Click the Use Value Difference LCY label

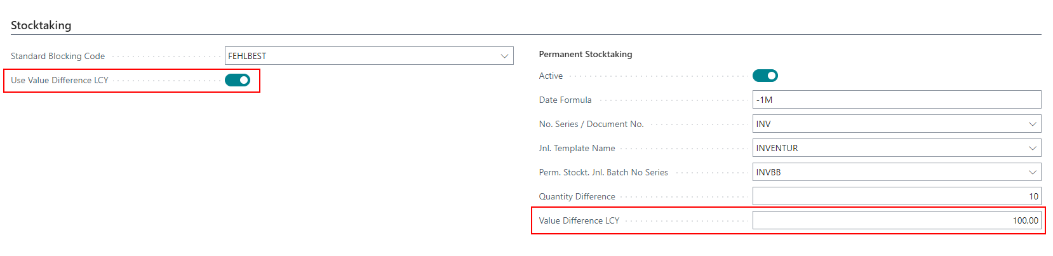point(60,80)
